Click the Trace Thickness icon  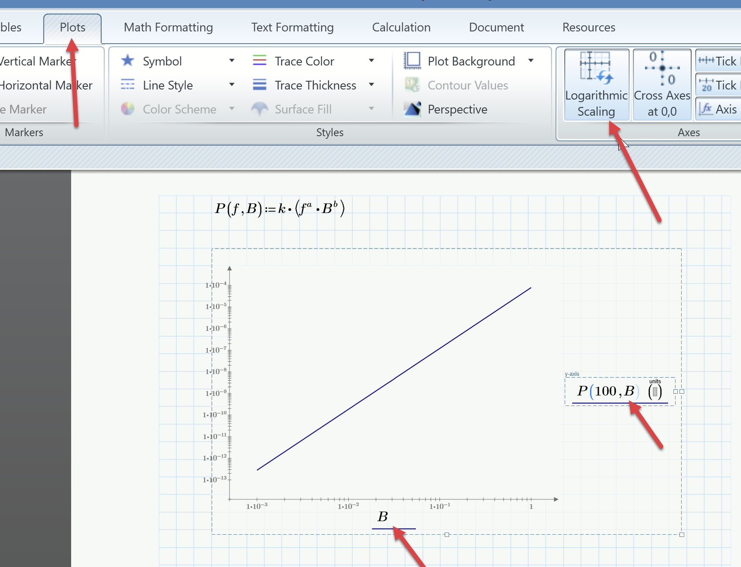259,85
